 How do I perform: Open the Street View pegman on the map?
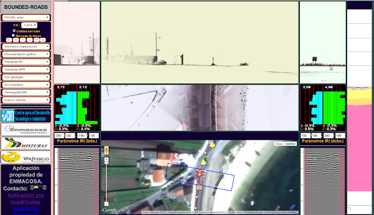106,150
